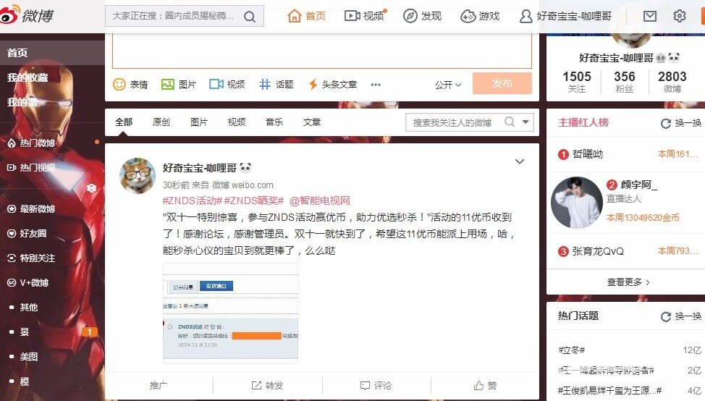Screen dimensions: 705x401
Task: Select the 视频 feed tab
Action: click(x=237, y=122)
